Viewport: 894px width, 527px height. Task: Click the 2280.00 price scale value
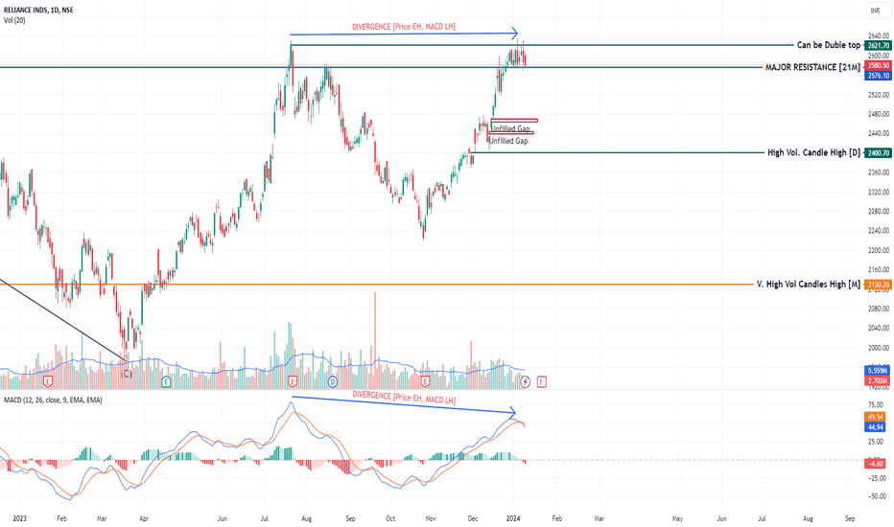(x=879, y=212)
